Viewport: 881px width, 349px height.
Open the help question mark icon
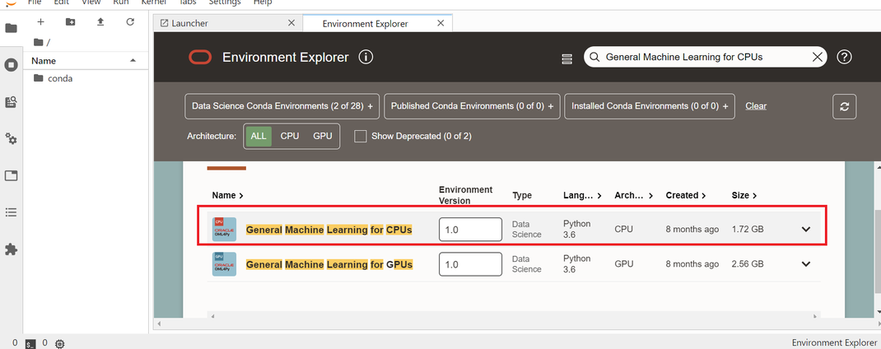point(845,57)
